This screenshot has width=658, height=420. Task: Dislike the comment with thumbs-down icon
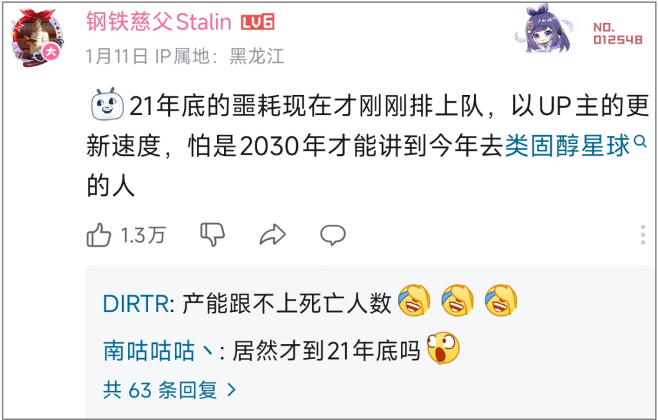(x=213, y=234)
